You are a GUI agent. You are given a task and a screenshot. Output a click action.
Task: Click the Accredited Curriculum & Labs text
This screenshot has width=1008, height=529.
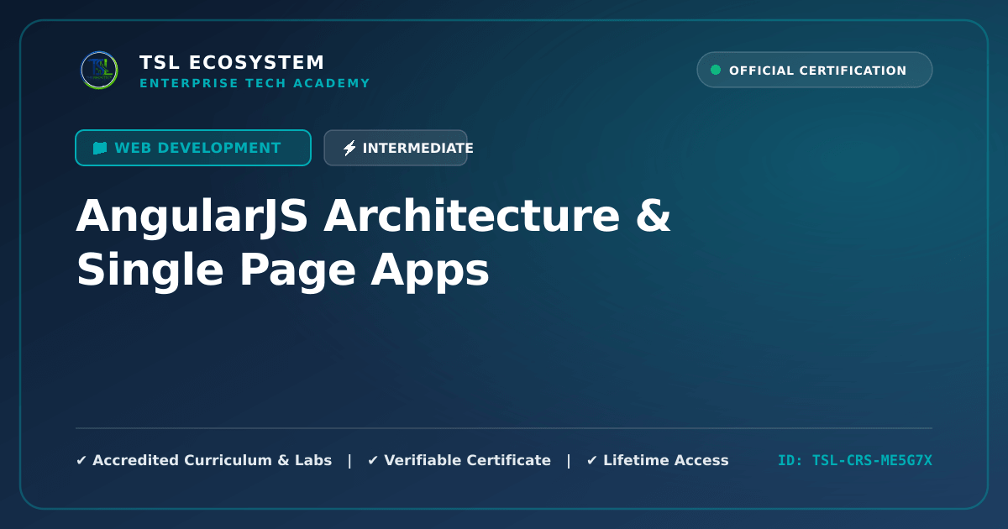tap(212, 460)
